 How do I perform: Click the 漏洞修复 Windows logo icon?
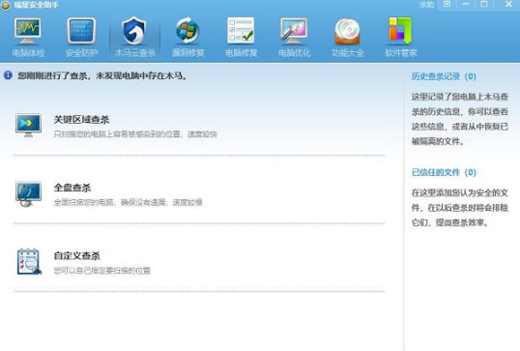(x=188, y=31)
